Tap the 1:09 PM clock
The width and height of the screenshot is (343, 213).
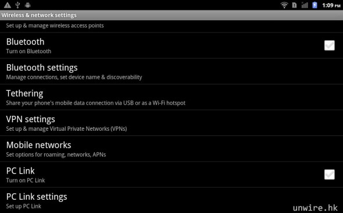coord(331,5)
